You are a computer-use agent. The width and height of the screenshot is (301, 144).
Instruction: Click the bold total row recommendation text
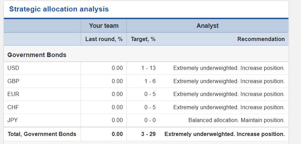(225, 134)
